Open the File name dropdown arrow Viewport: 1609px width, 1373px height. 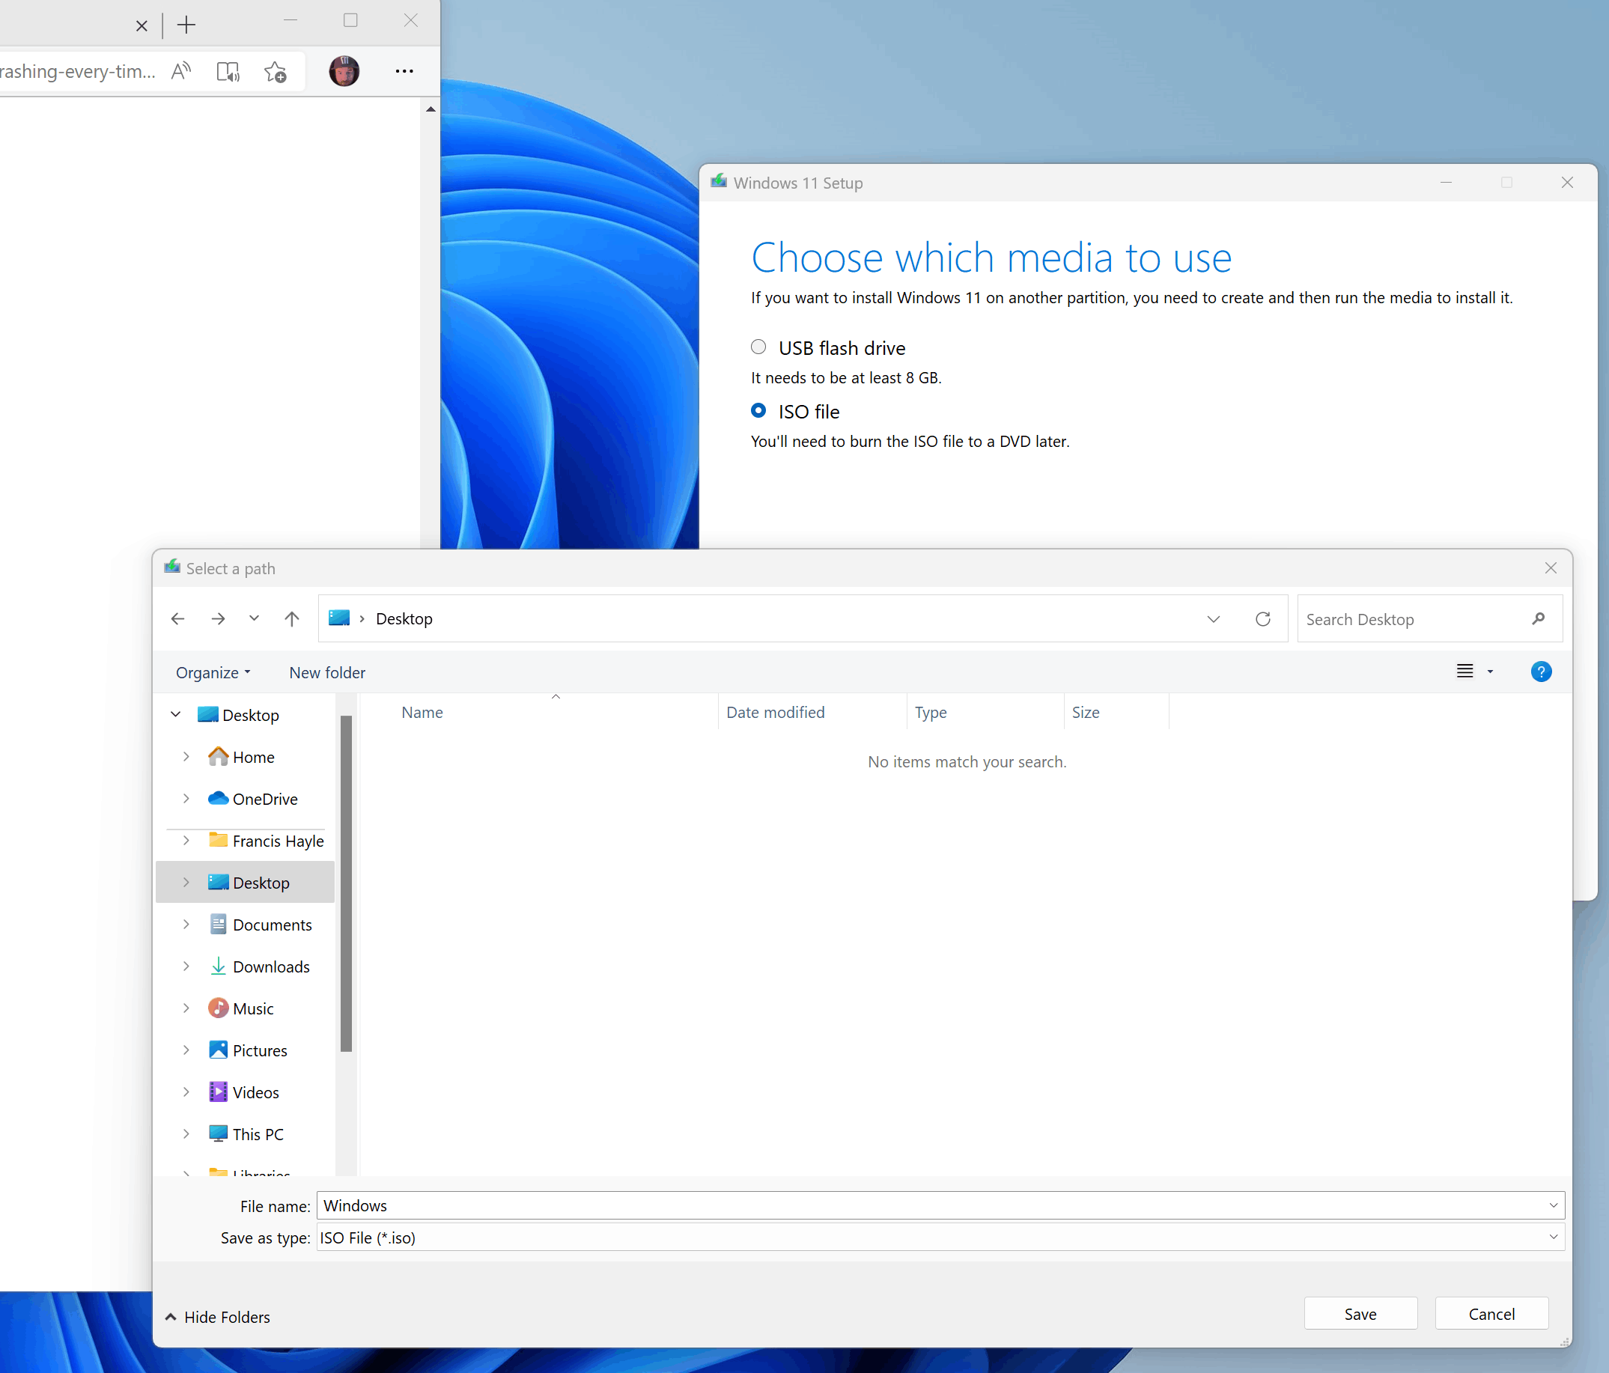tap(1554, 1205)
